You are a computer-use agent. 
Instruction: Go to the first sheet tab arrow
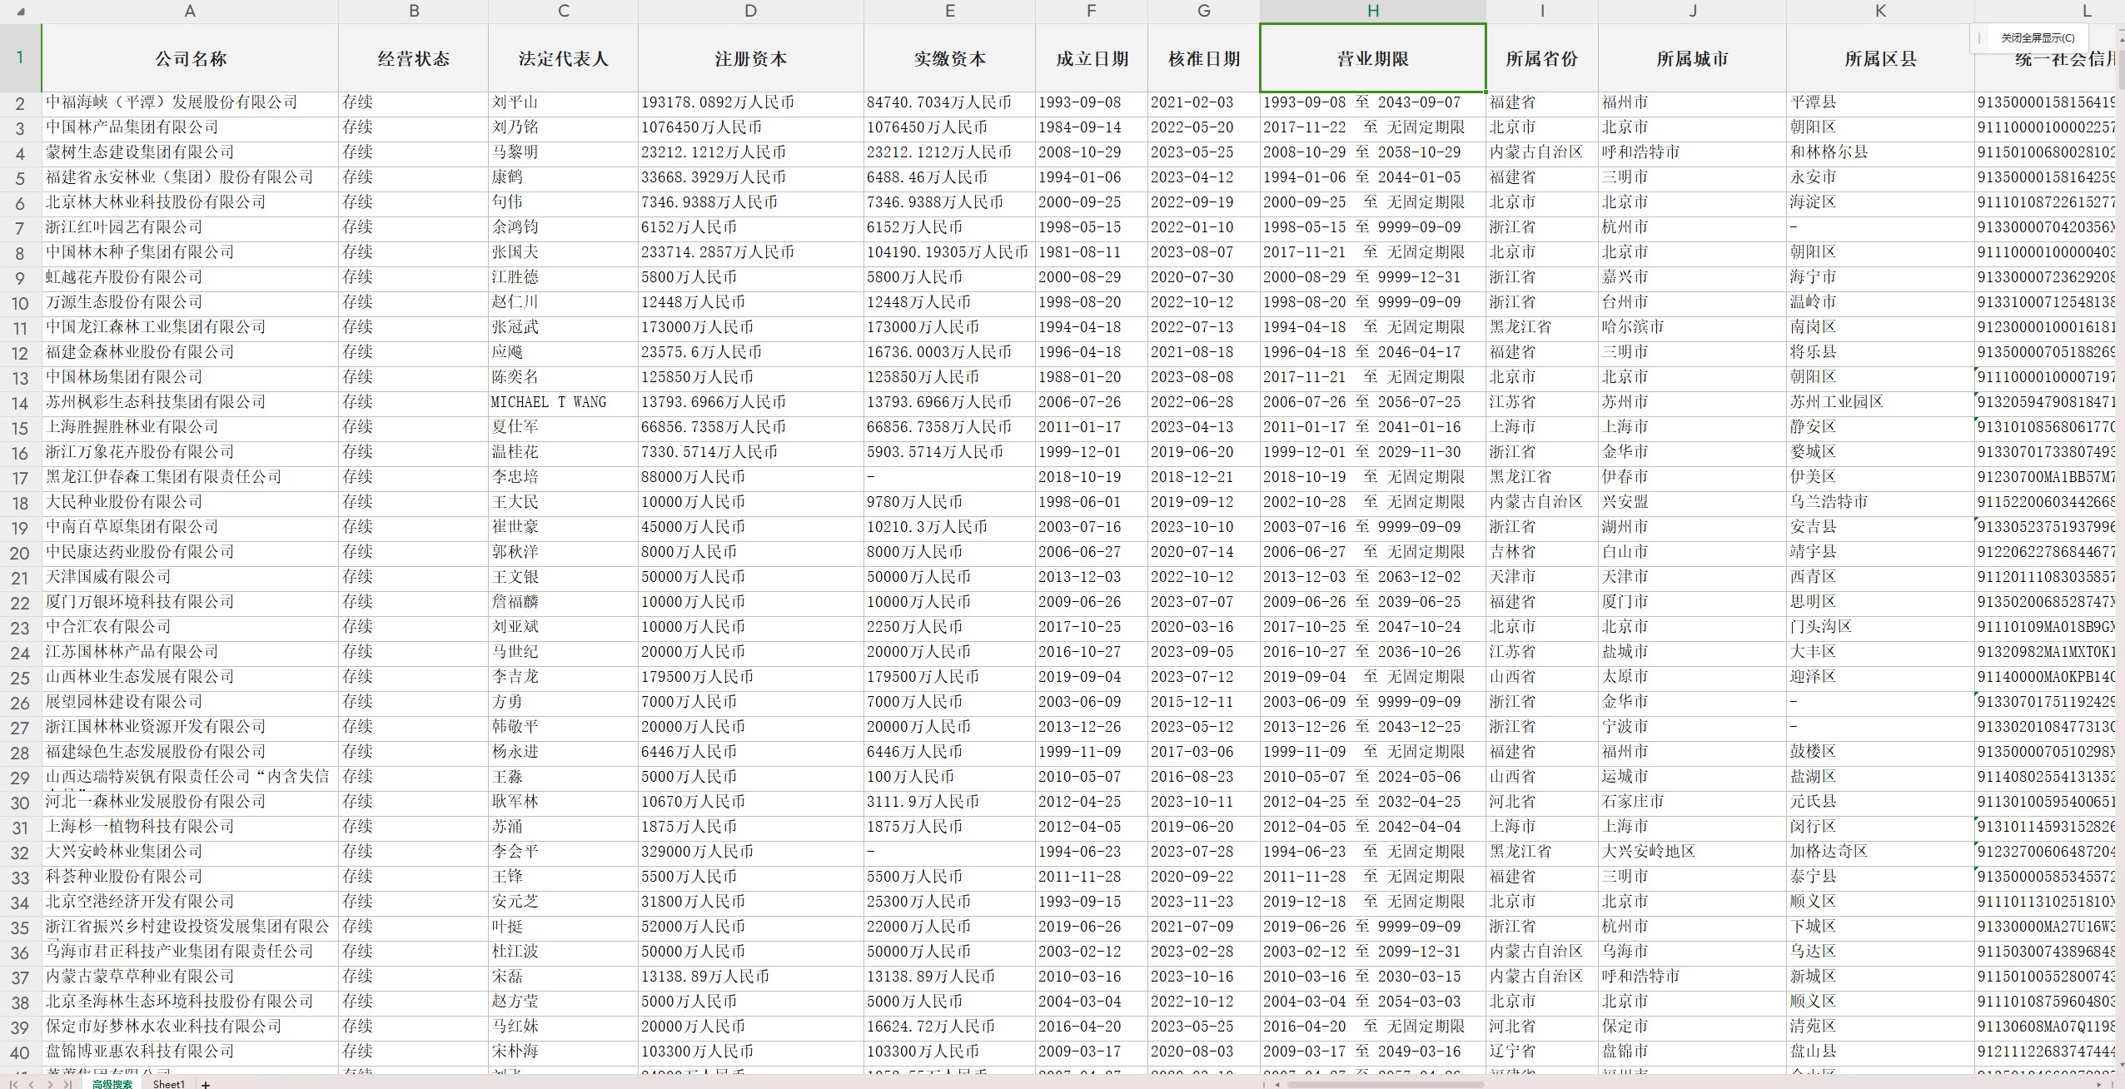click(14, 1084)
